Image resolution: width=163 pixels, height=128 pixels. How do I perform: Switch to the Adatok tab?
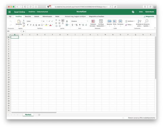[37, 17]
